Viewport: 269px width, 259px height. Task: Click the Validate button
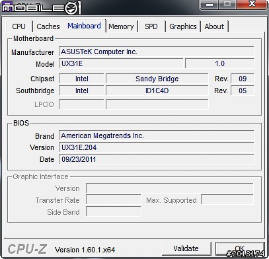(186, 248)
